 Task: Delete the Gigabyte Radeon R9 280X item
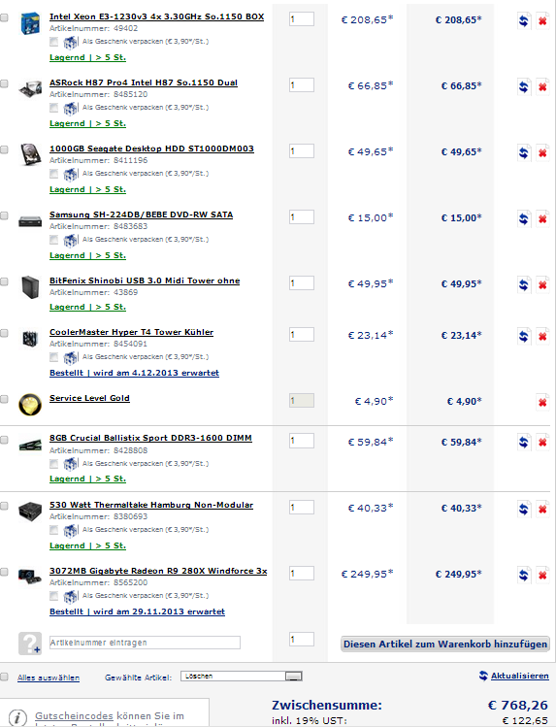[x=542, y=575]
